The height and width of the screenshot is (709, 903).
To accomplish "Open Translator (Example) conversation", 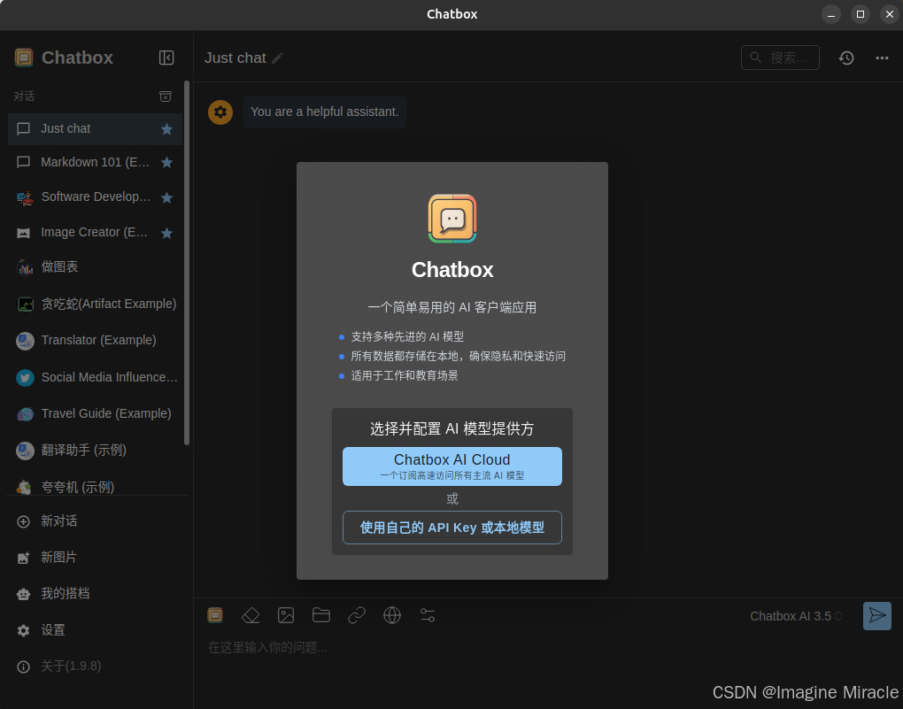I will (x=98, y=341).
